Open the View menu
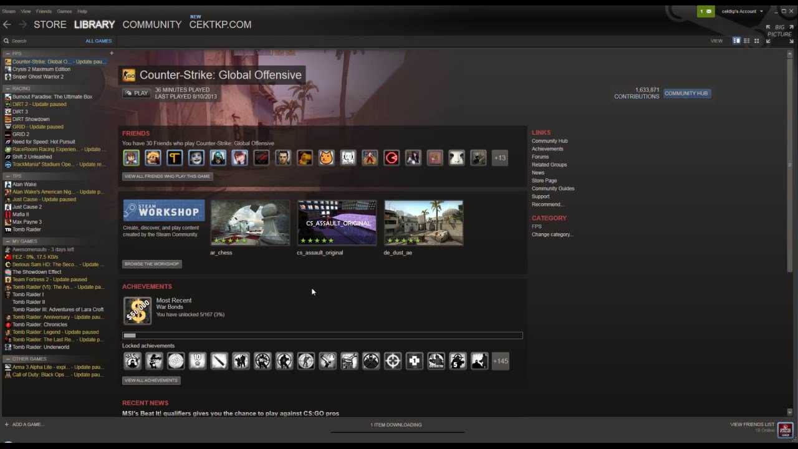The width and height of the screenshot is (798, 449). 26,11
